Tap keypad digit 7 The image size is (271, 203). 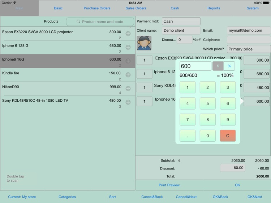(x=187, y=119)
